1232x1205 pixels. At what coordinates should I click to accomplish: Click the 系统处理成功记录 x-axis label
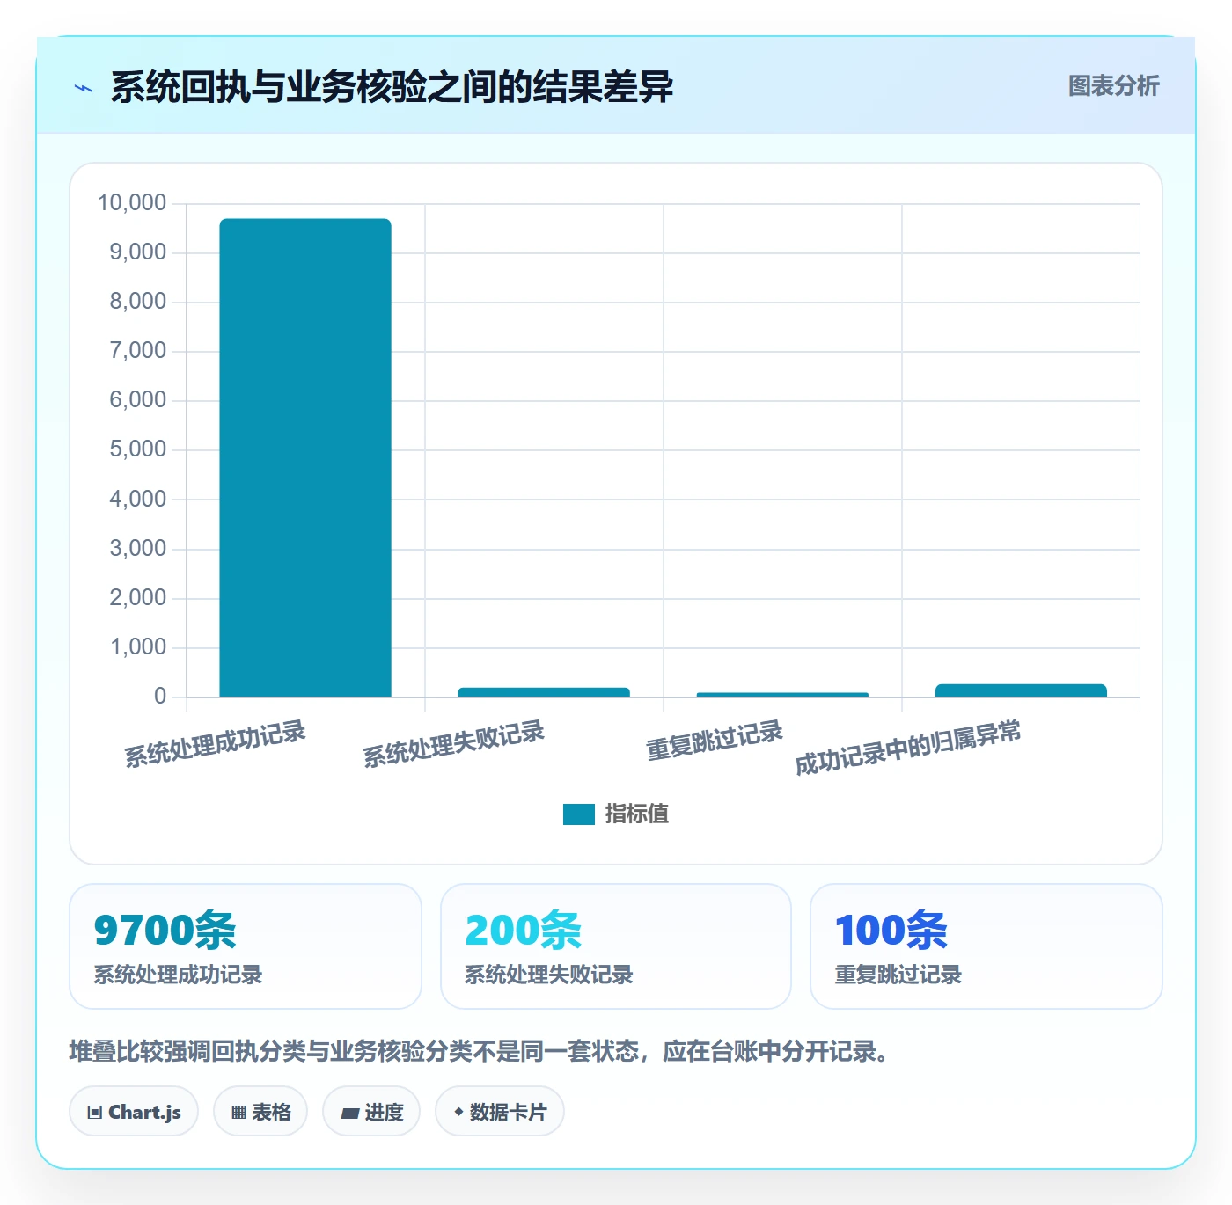point(215,744)
